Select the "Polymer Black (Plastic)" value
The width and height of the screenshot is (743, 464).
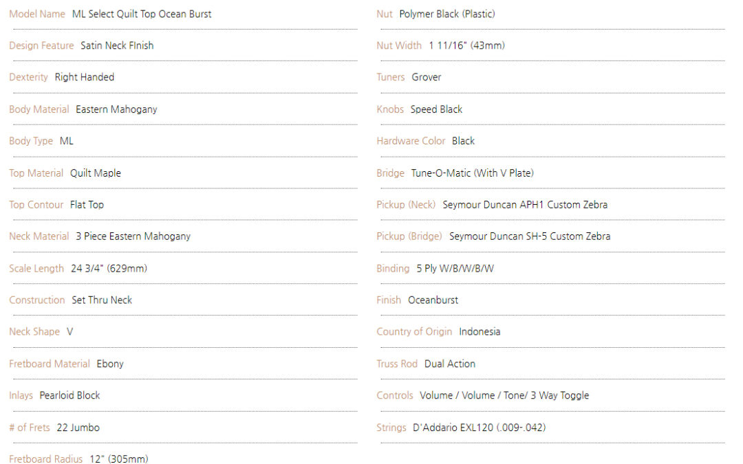click(x=447, y=14)
